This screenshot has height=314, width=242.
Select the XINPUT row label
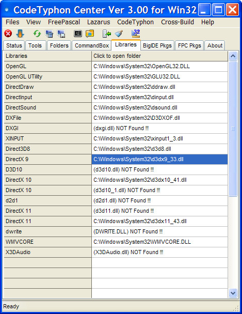point(47,138)
